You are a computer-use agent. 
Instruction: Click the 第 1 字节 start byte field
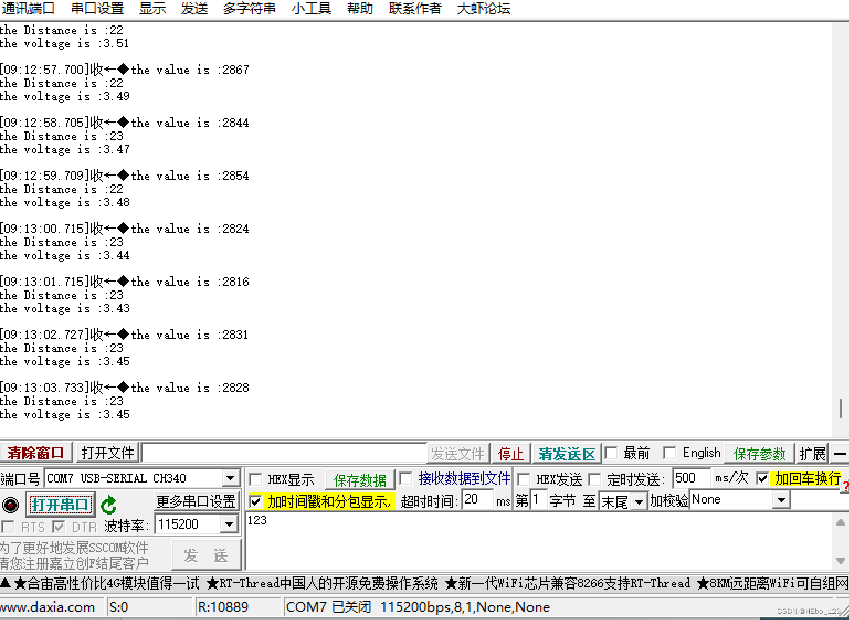(538, 500)
